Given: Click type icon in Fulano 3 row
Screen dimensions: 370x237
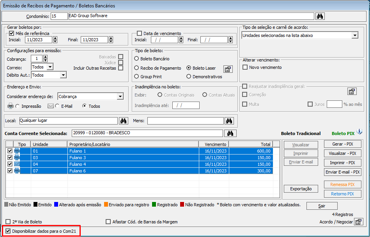Looking at the screenshot, I should (17, 158).
